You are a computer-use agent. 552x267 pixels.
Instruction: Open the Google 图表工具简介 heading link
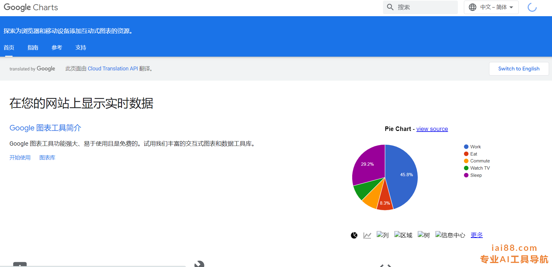[45, 128]
